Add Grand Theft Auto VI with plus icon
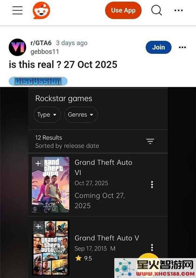 [38, 163]
